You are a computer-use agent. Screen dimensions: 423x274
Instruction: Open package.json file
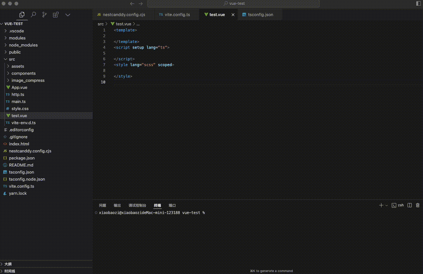click(x=46, y=158)
